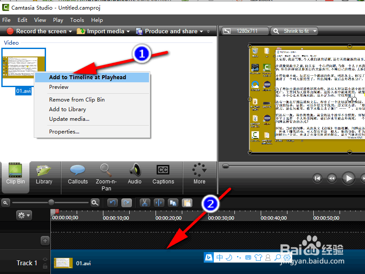
Task: Toggle Track 1 lock icon
Action: point(45,266)
